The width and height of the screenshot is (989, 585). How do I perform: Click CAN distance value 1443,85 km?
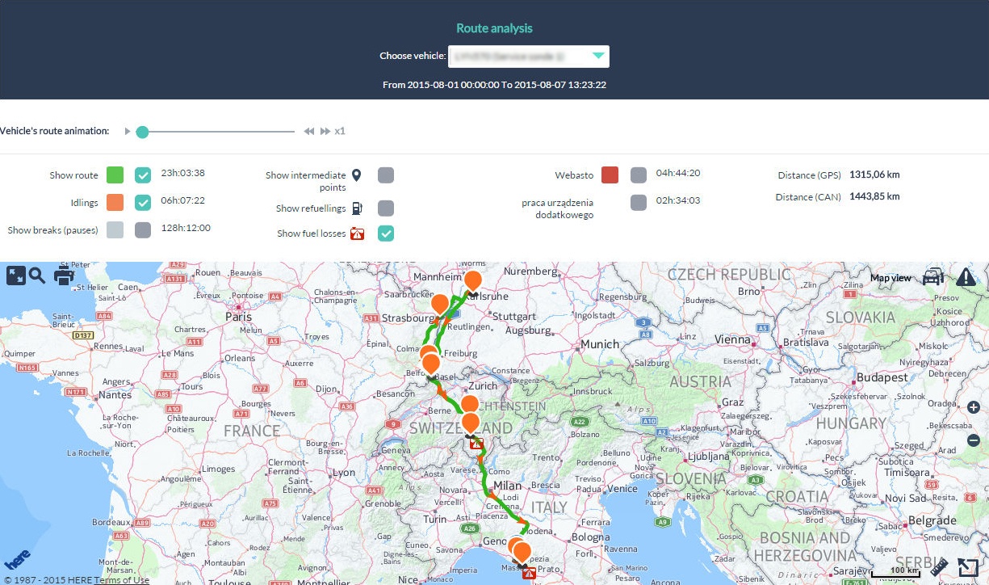[874, 196]
